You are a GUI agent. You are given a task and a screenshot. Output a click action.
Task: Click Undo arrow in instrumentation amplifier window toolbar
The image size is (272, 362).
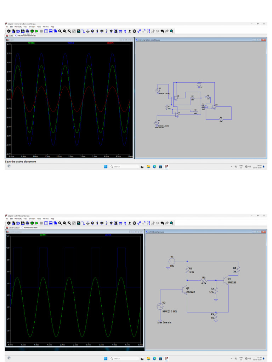tap(162, 31)
